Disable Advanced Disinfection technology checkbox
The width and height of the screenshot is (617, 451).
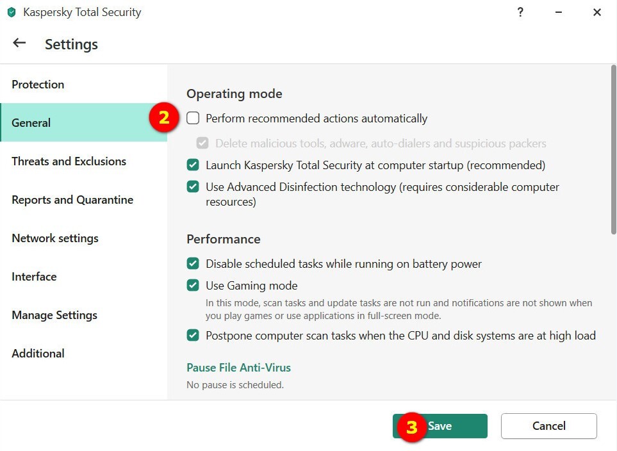click(x=193, y=187)
